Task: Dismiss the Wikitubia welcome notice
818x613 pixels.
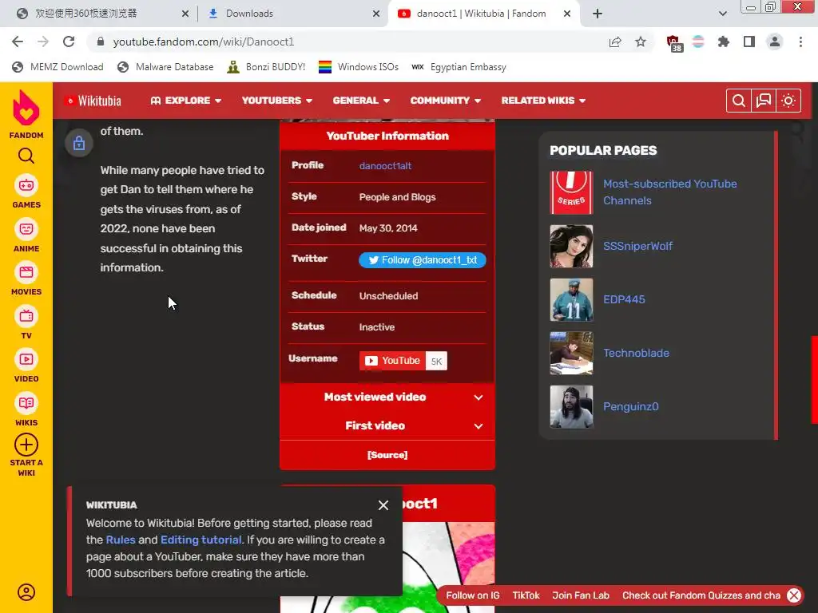Action: coord(383,505)
